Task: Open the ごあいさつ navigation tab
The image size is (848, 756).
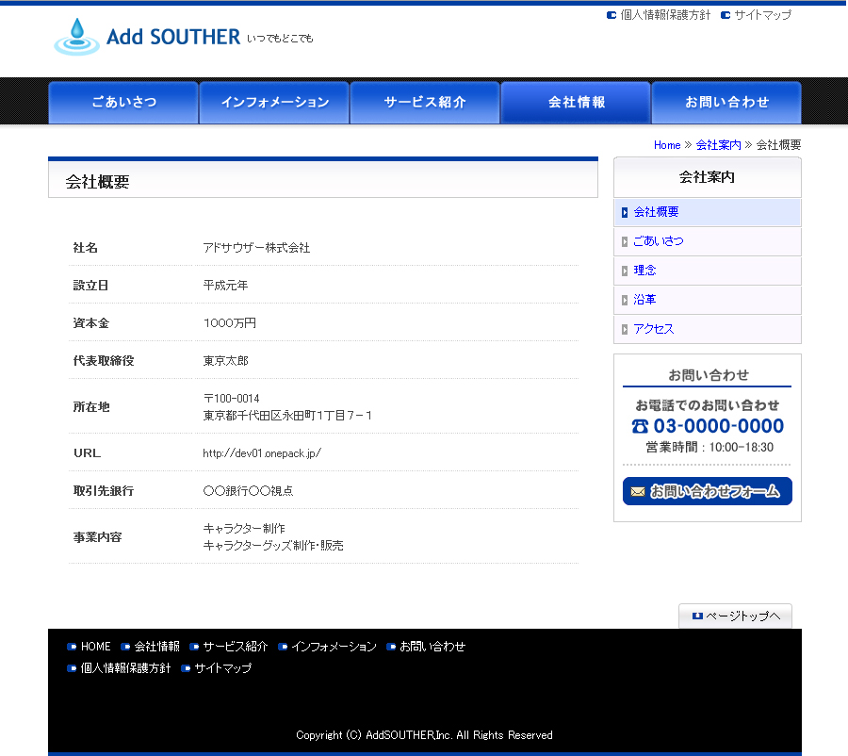Action: 123,103
